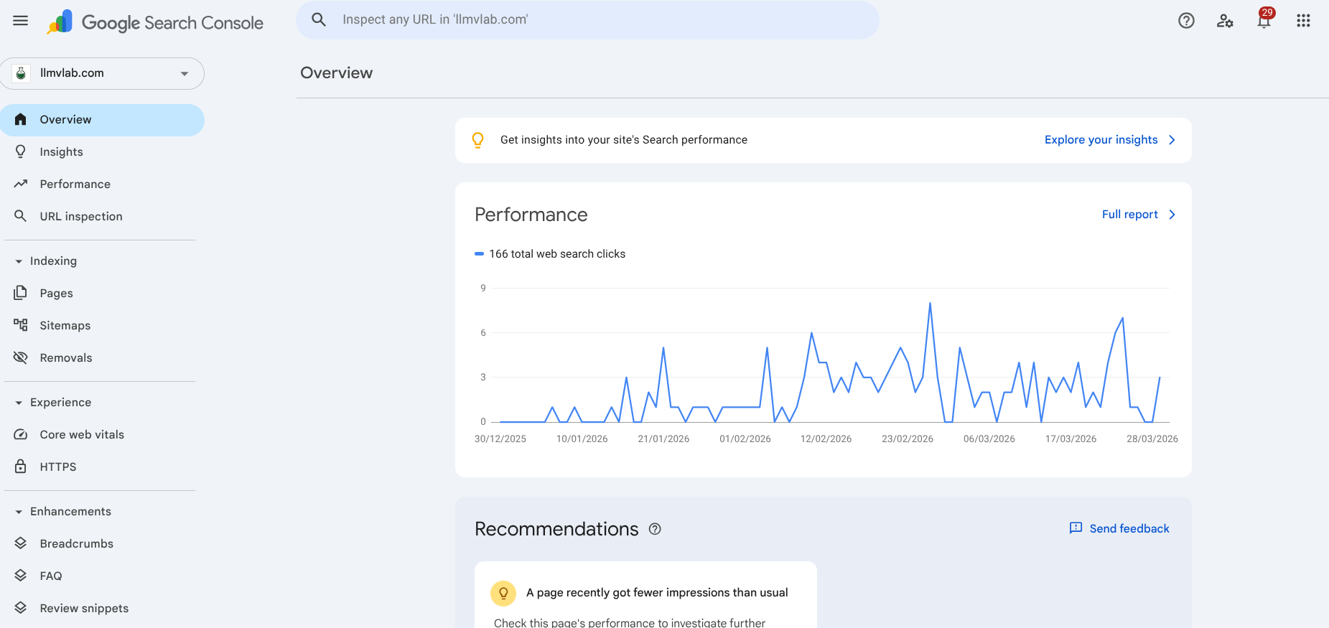The width and height of the screenshot is (1329, 628).
Task: Open the notifications bell
Action: [x=1264, y=21]
